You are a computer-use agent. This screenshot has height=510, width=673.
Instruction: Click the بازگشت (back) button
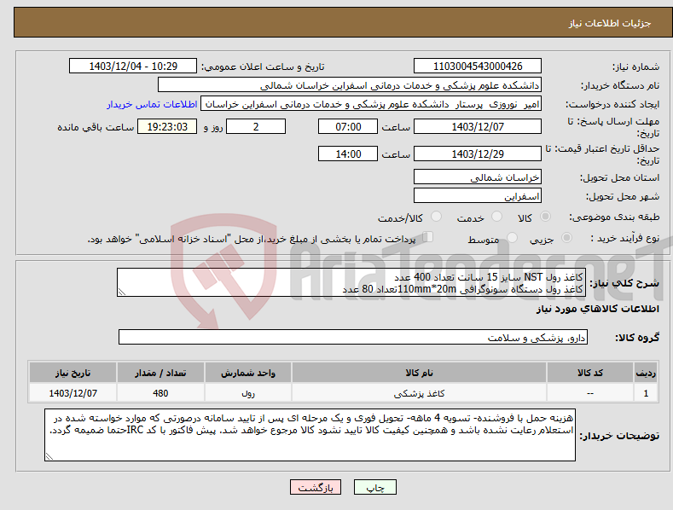click(x=316, y=487)
